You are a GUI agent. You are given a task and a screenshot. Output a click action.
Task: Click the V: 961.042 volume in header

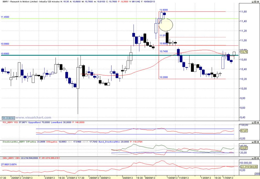[134, 2]
